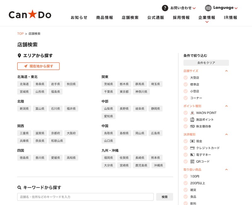Click the QR code icon beside QRコード

point(193,161)
